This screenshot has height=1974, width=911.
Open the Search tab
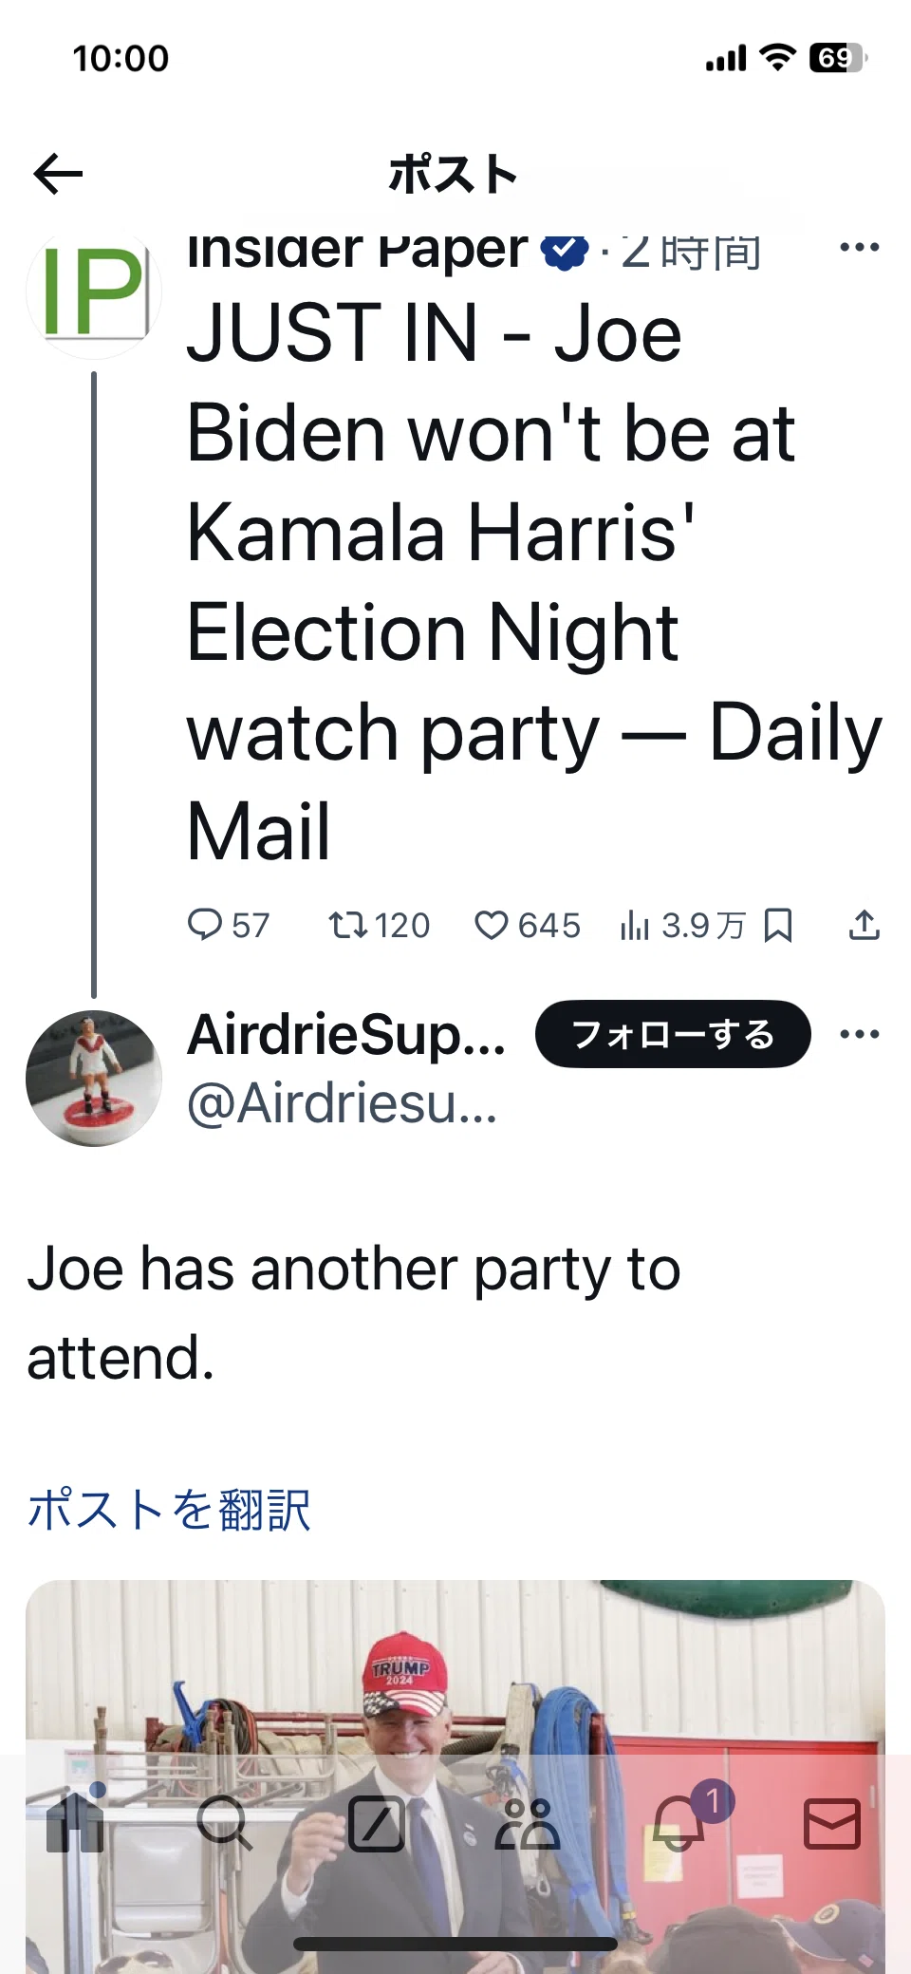click(224, 1824)
